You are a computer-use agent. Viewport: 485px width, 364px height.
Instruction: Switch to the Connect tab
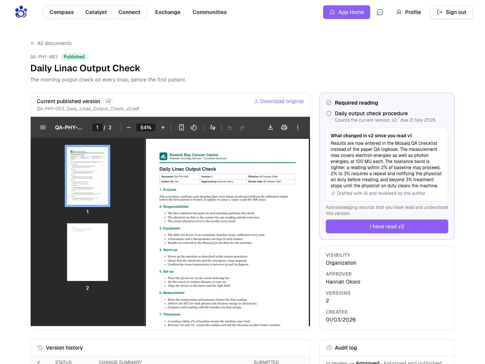tap(129, 12)
